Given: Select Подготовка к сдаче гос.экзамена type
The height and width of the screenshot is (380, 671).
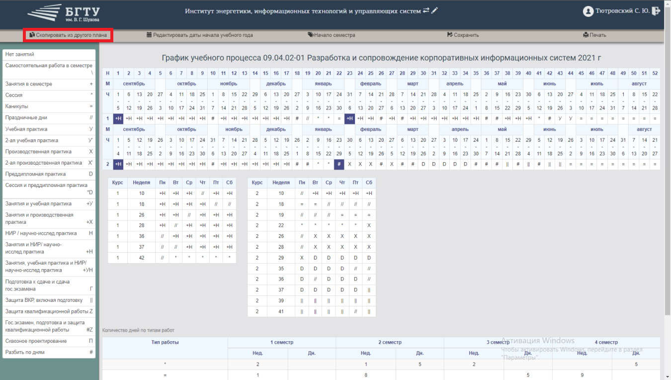Looking at the screenshot, I should tap(49, 285).
